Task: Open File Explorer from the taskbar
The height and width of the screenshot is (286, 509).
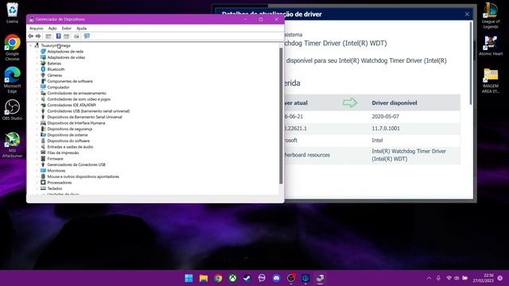Action: pyautogui.click(x=204, y=278)
